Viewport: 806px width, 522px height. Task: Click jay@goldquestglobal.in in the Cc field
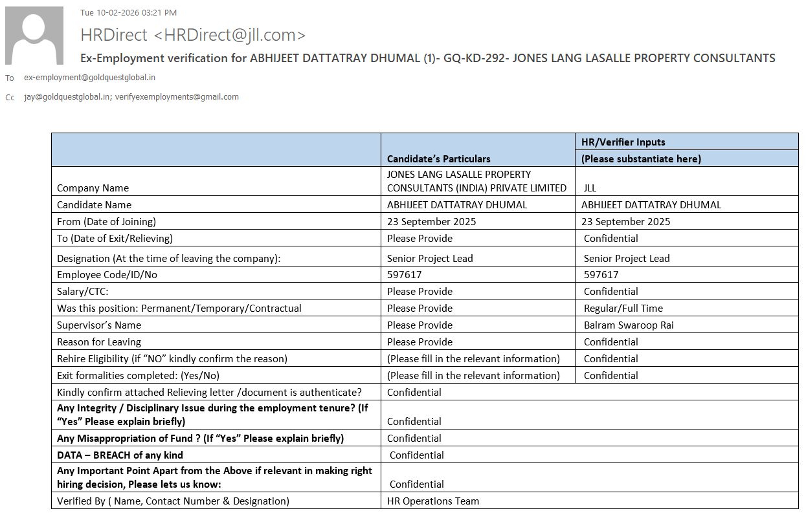(x=67, y=97)
